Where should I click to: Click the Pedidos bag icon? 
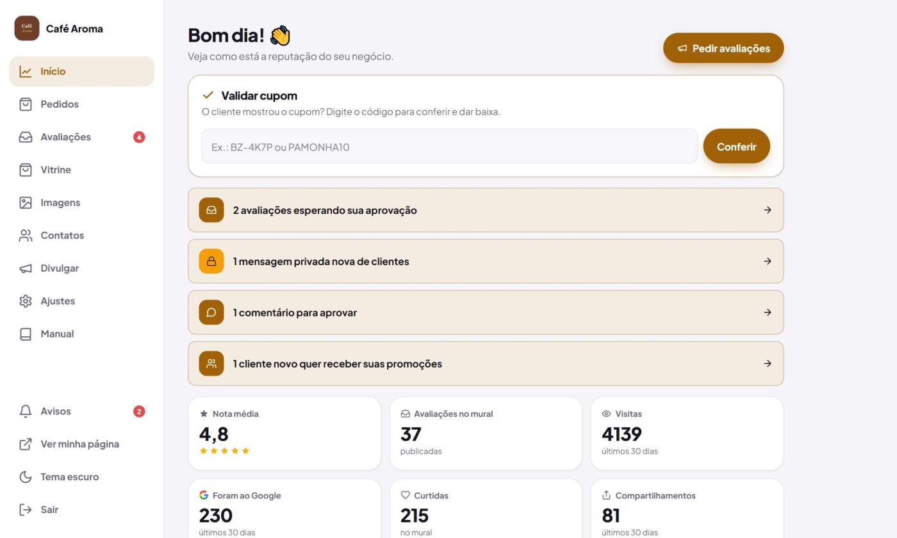click(x=26, y=104)
